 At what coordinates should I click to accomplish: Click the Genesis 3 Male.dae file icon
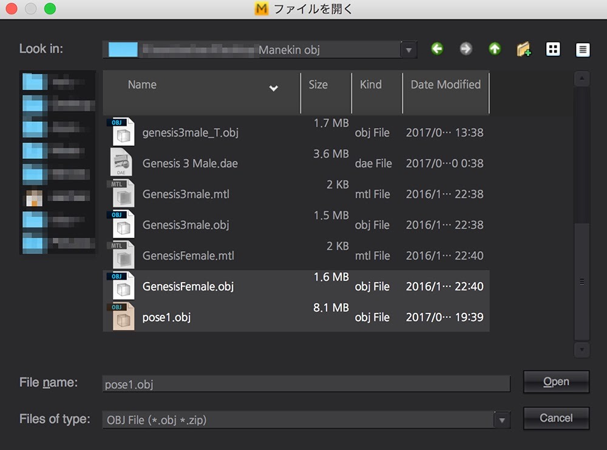click(x=122, y=163)
